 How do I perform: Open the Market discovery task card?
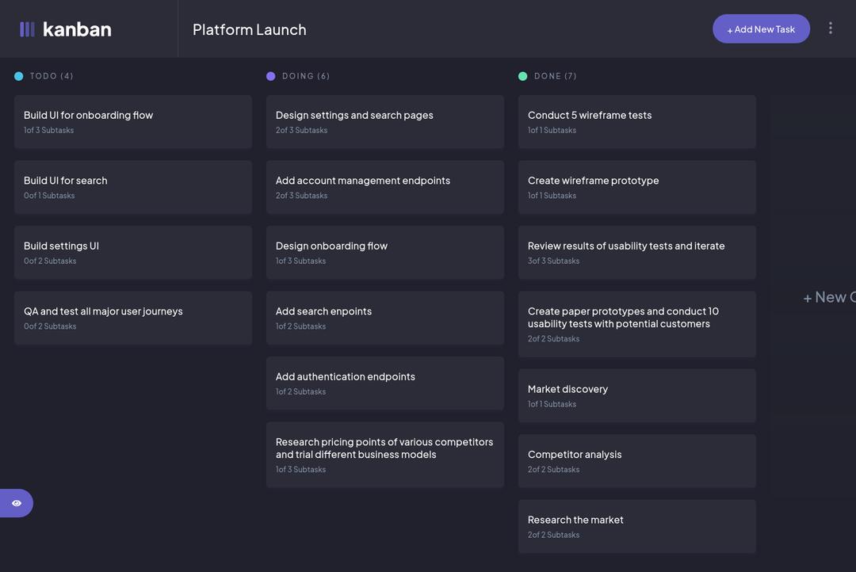tap(636, 396)
